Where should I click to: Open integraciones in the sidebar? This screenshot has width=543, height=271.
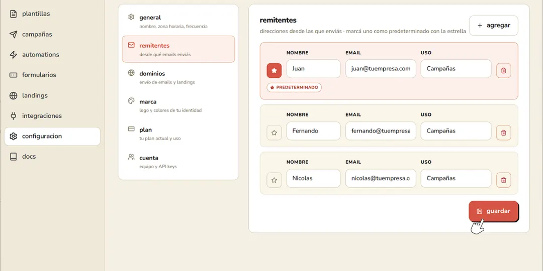coord(52,116)
